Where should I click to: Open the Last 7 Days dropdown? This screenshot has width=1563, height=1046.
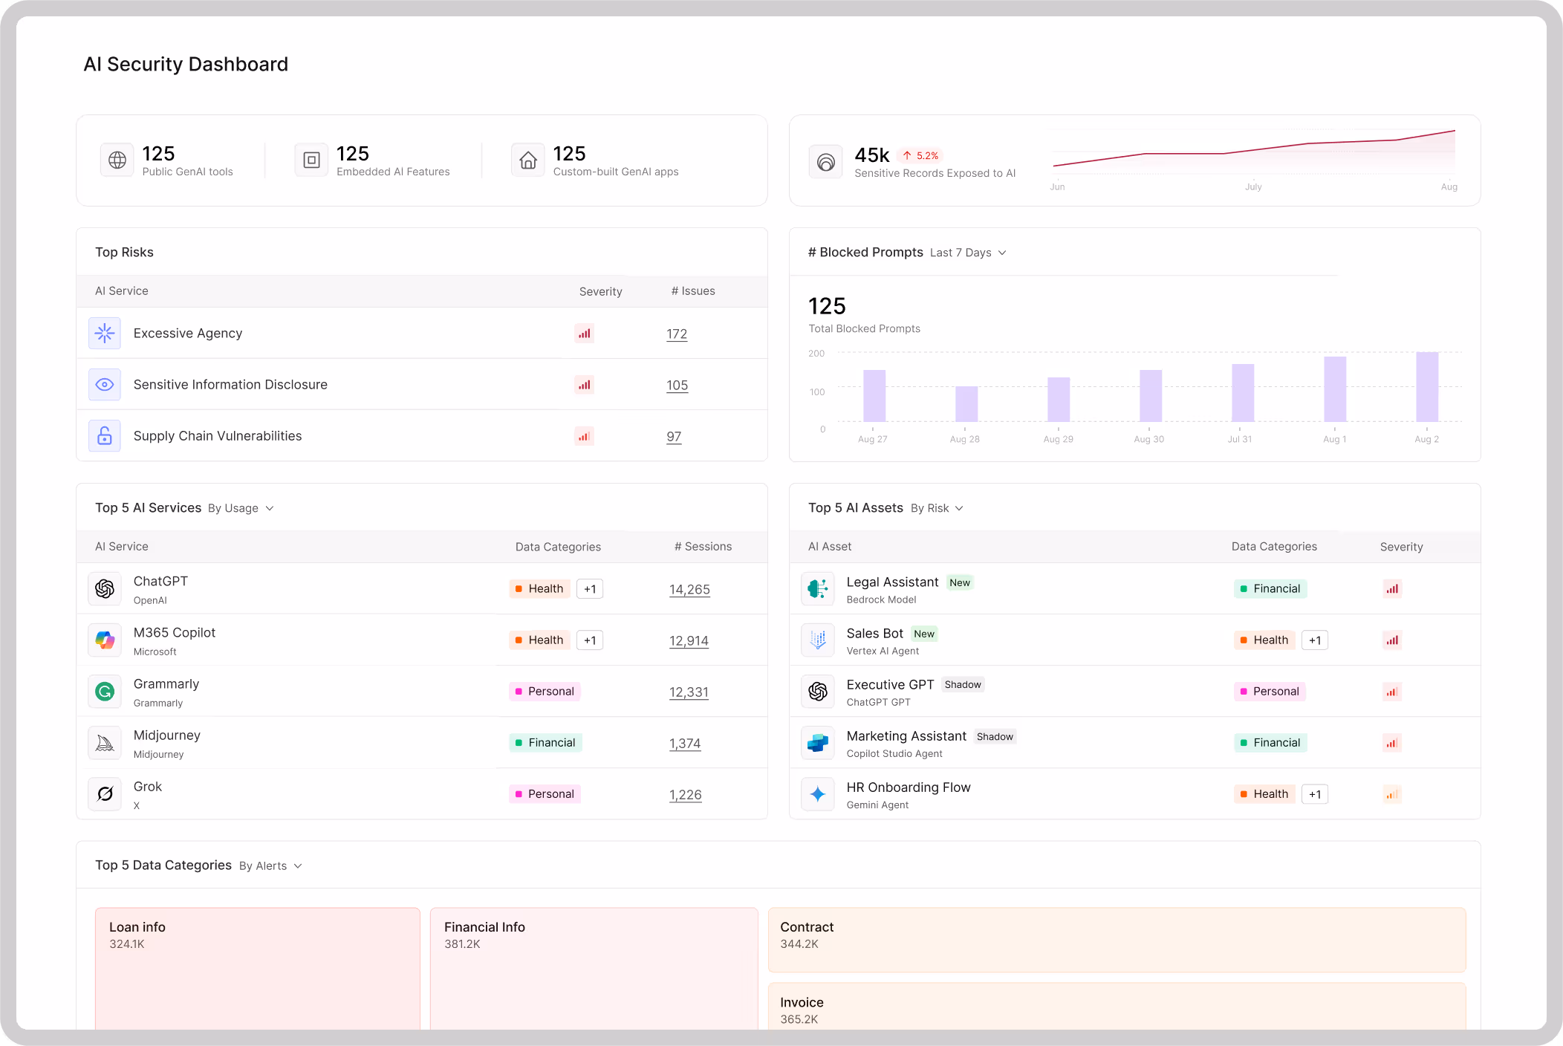pos(968,253)
